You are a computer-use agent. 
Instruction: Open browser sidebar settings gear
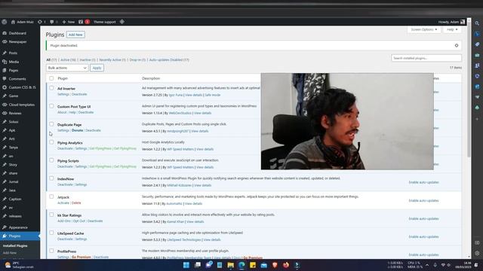[x=477, y=254]
